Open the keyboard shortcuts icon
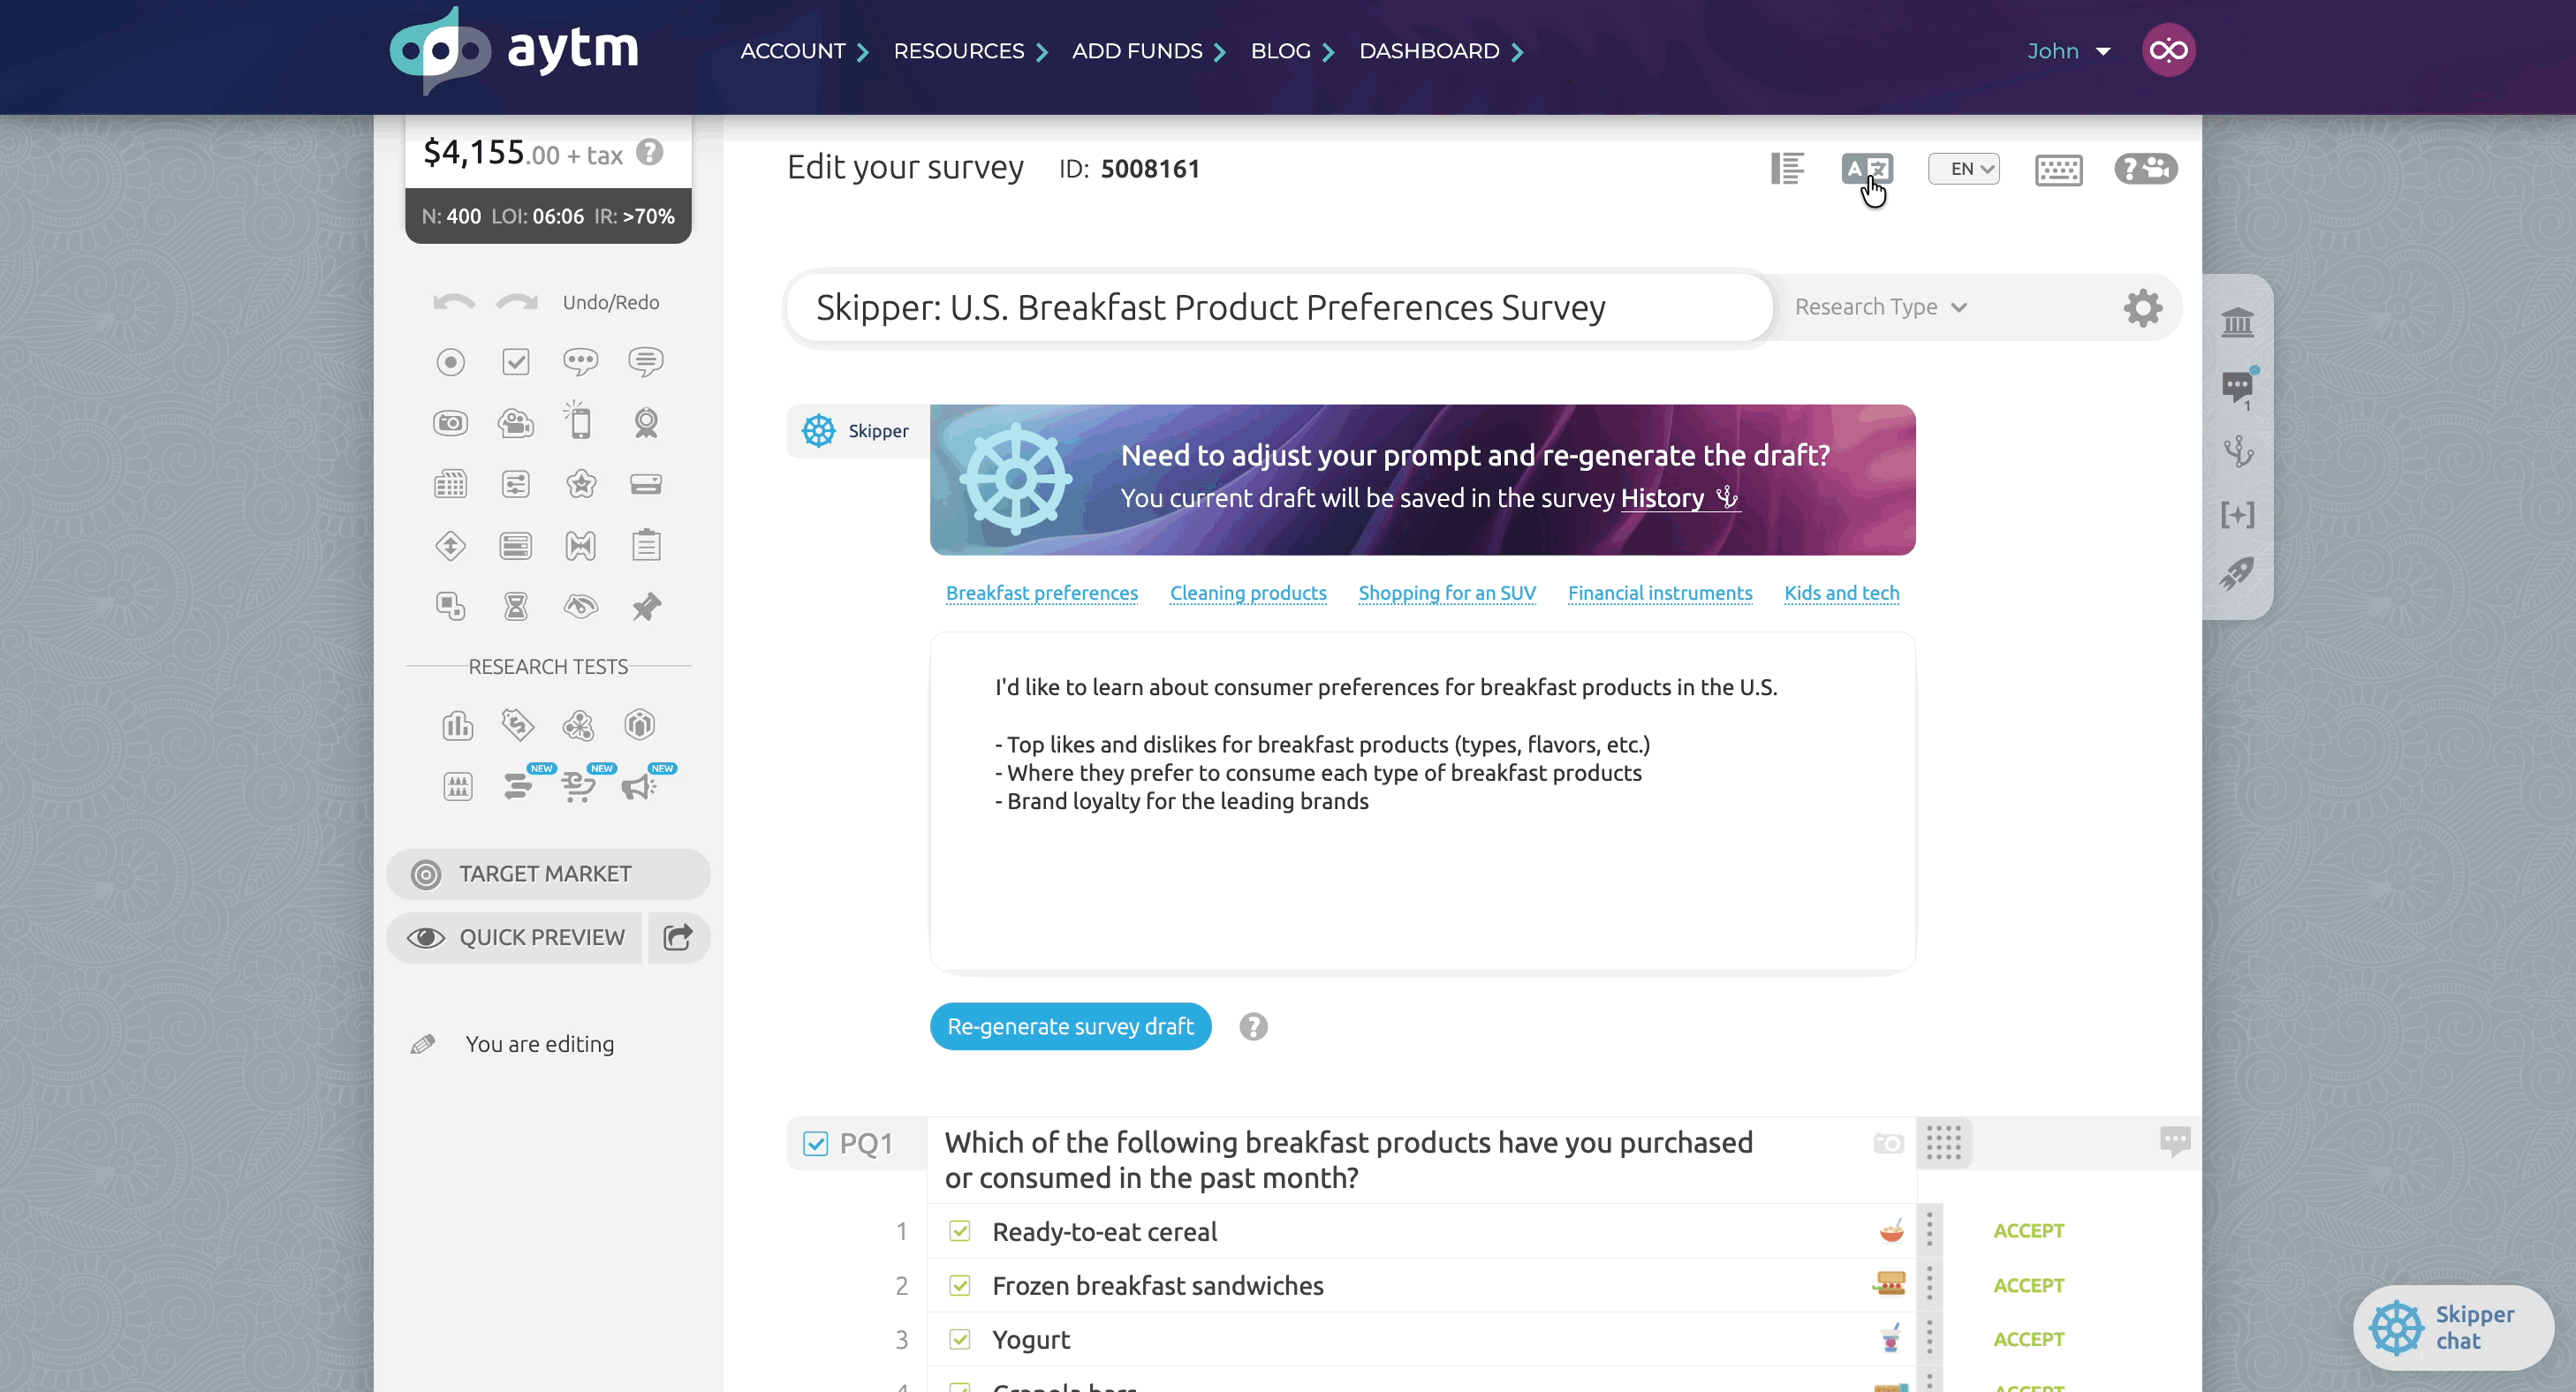The height and width of the screenshot is (1392, 2576). tap(2058, 169)
